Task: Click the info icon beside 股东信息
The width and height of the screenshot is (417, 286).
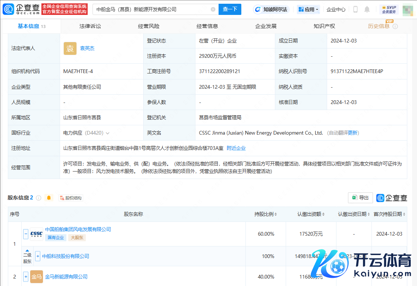Action: click(x=38, y=198)
